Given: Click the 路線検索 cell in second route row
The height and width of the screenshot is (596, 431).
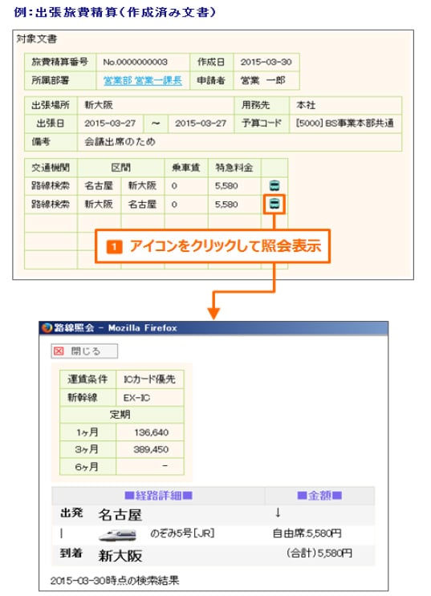Looking at the screenshot, I should [51, 204].
